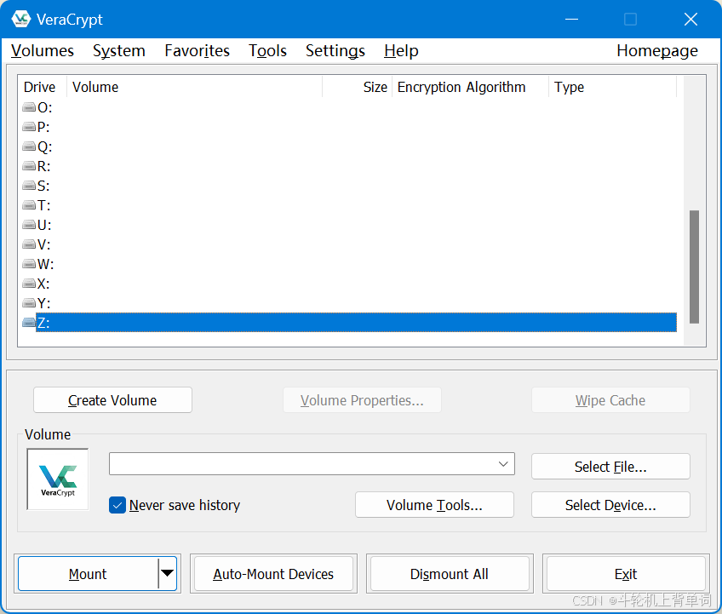Click Dismount All button
The width and height of the screenshot is (722, 614).
pyautogui.click(x=450, y=573)
